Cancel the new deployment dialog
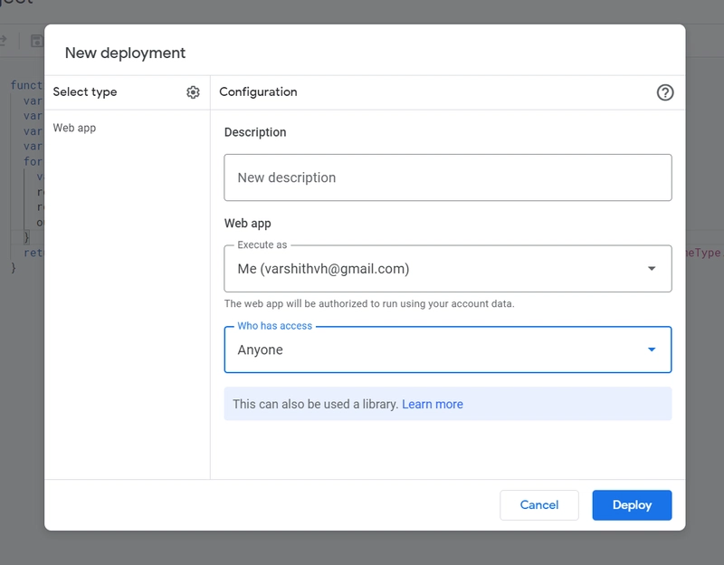The image size is (724, 565). [x=538, y=505]
